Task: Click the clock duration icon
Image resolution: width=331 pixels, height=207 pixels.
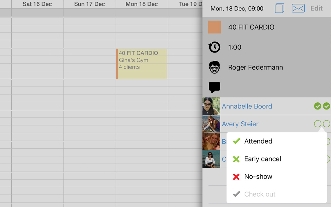Action: click(215, 47)
